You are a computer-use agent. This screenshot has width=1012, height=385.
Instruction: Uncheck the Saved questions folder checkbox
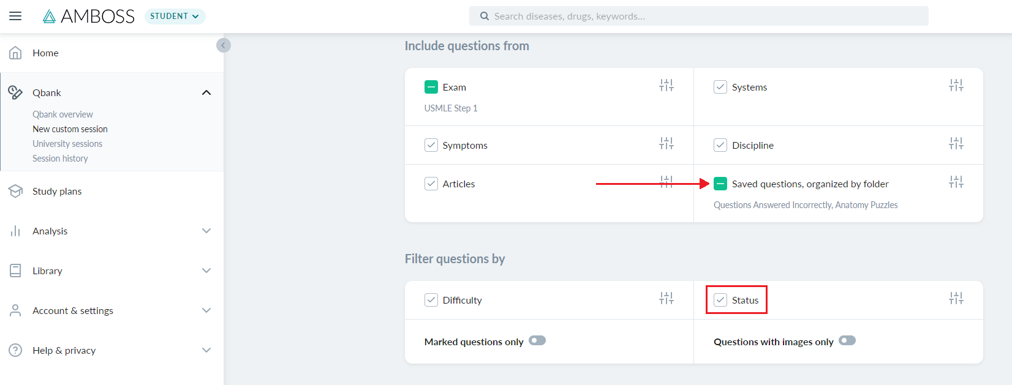click(x=720, y=184)
